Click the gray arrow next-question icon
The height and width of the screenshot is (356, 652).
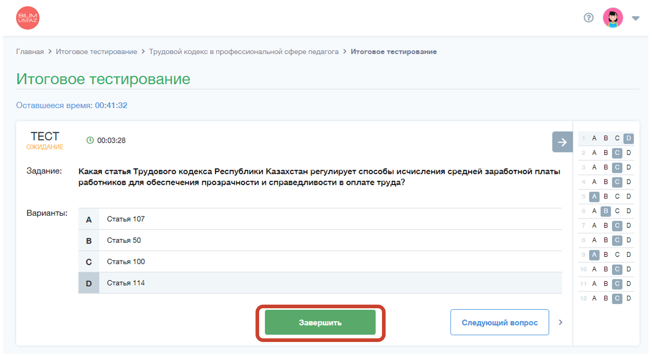(x=562, y=142)
